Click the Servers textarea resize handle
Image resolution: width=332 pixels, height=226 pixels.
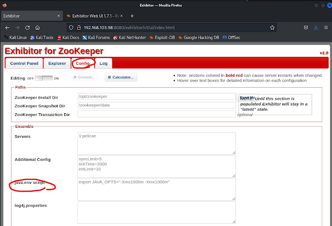[233, 152]
